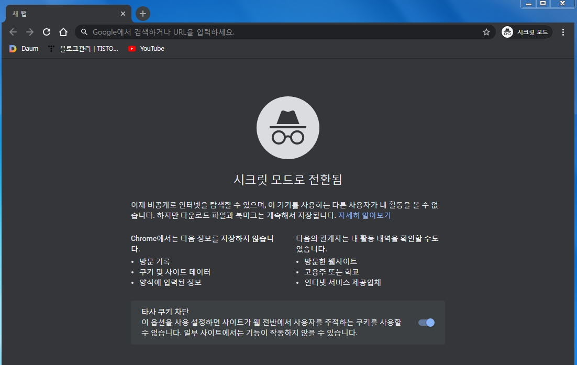Screen dimensions: 577x365
Task: Click the 고용주 또는 학교 item
Action: pos(331,272)
